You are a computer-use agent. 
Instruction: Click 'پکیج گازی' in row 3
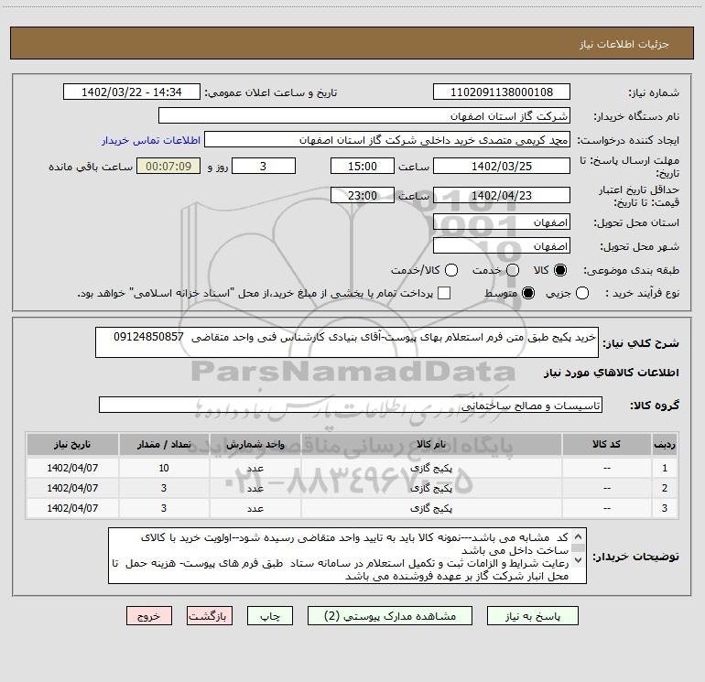tap(431, 508)
